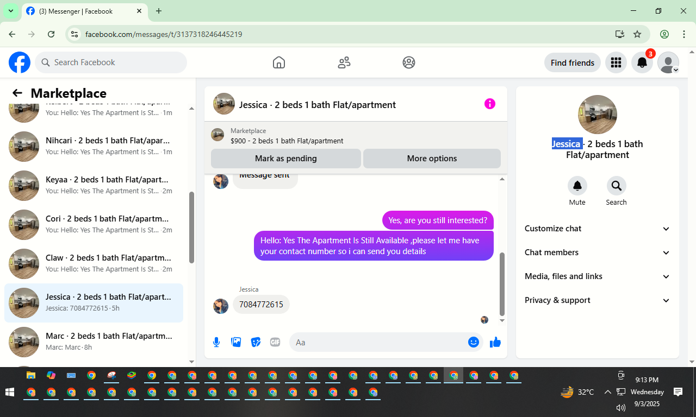Open emoji picker in message box
Viewport: 696px width, 417px height.
coord(474,342)
